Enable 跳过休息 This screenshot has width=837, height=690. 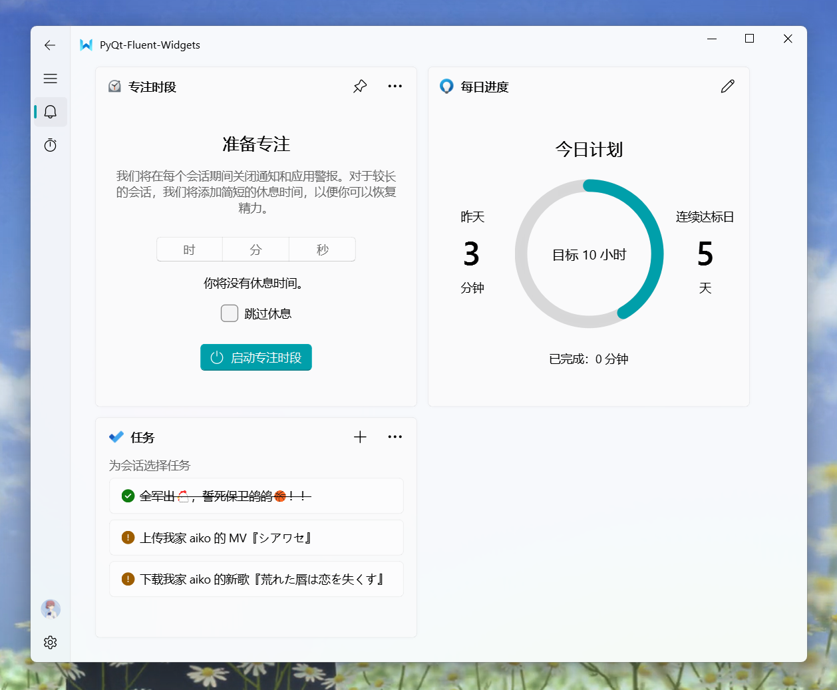pyautogui.click(x=230, y=313)
